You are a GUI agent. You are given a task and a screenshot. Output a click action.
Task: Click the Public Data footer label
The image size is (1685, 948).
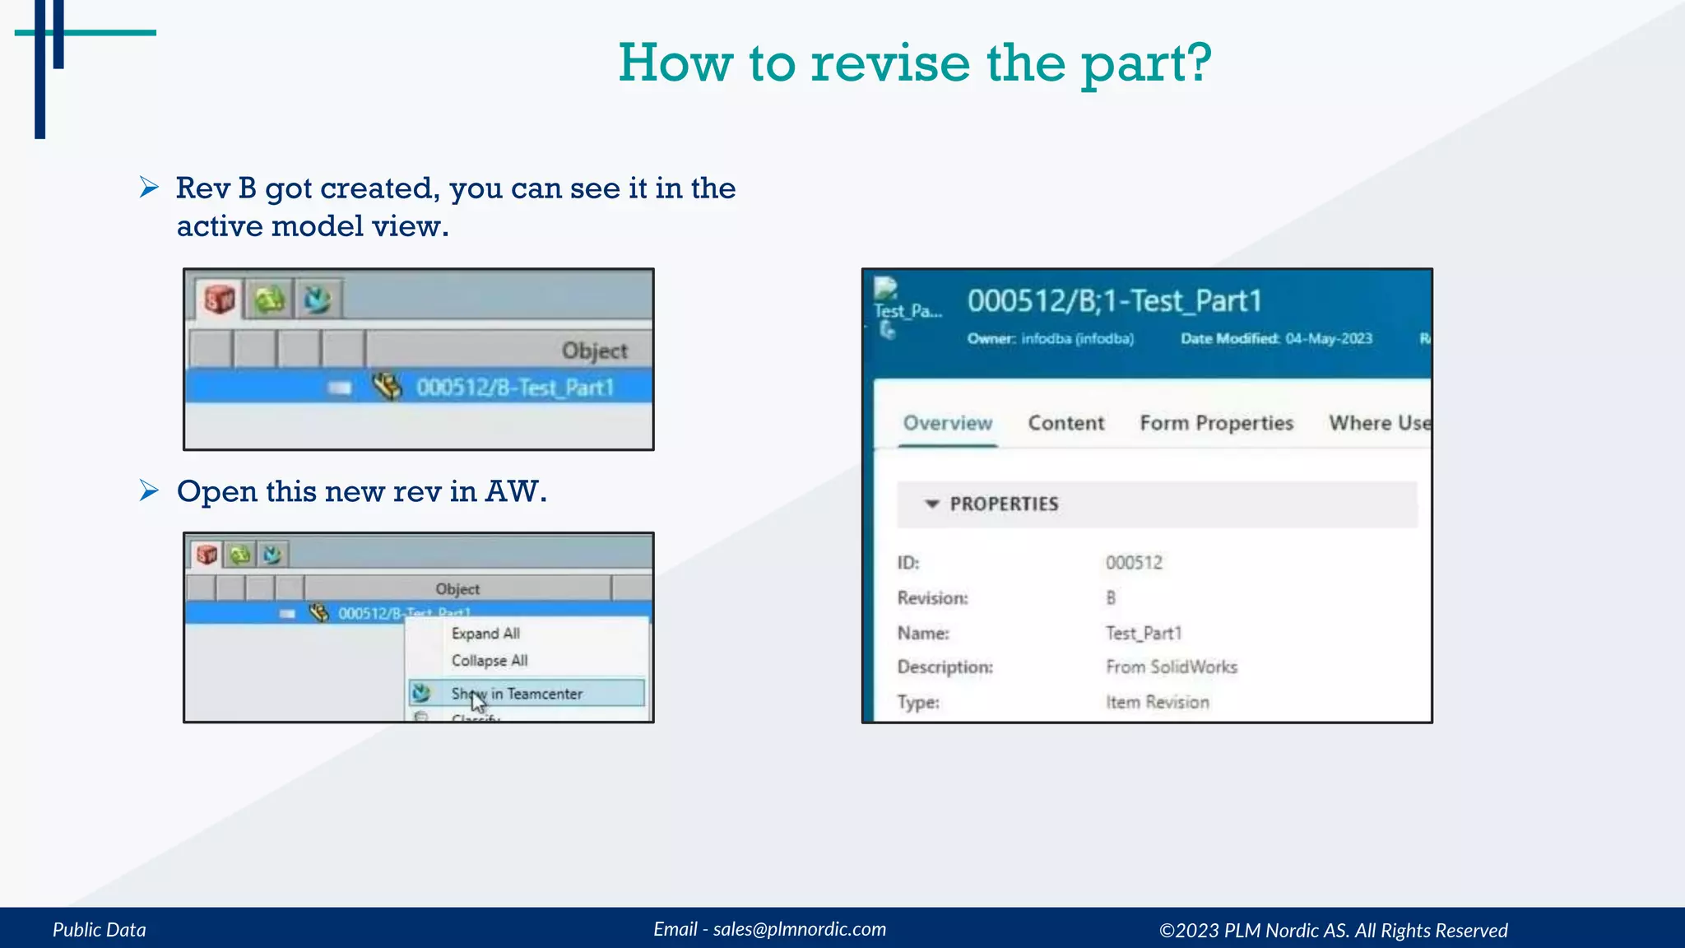[x=100, y=930]
